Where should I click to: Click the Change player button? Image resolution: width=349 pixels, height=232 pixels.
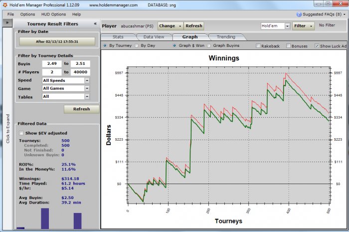[170, 26]
